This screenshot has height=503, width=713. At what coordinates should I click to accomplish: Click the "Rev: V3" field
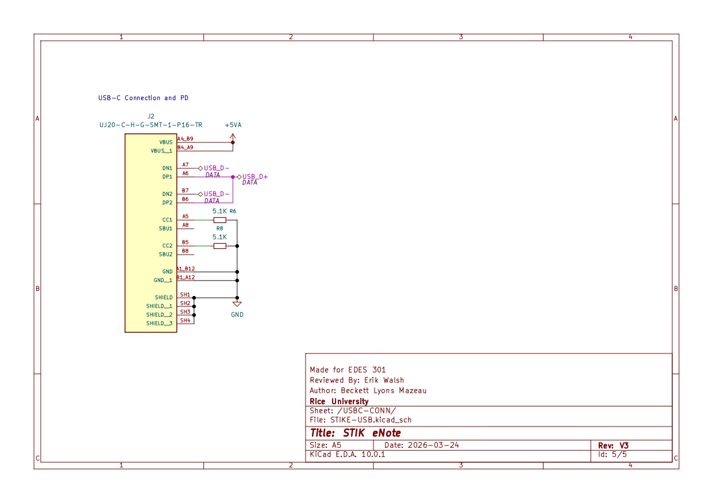tap(614, 445)
